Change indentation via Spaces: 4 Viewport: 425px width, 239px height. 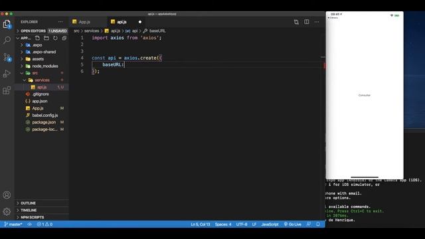click(x=223, y=224)
